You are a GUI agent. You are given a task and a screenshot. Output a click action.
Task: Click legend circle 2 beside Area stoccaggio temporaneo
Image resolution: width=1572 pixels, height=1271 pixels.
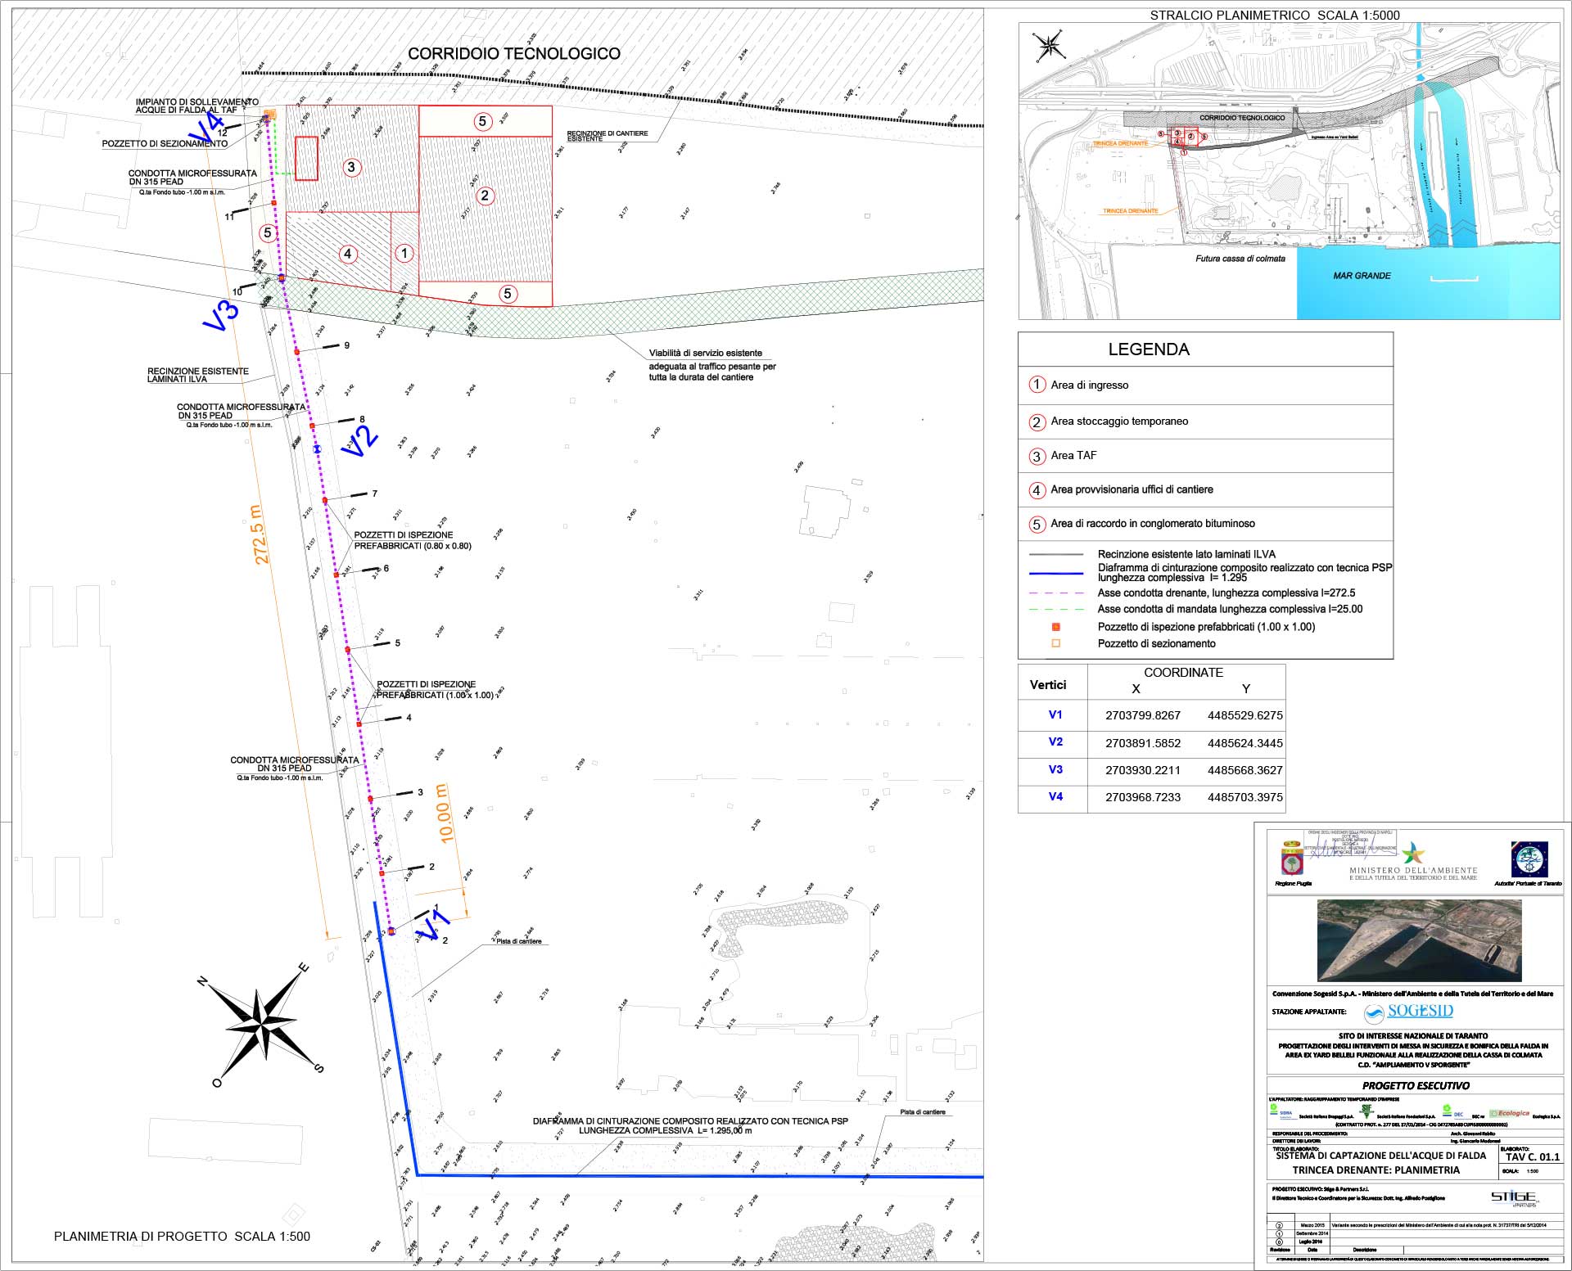pos(1037,421)
